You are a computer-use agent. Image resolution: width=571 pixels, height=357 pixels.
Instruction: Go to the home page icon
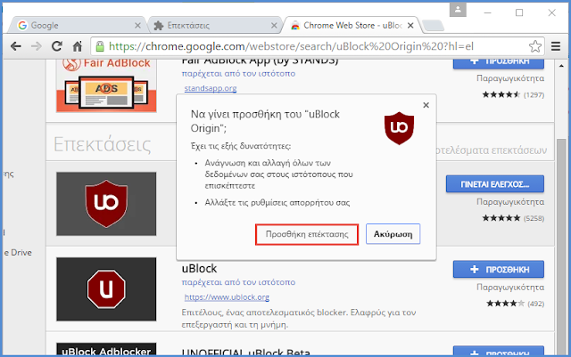(78, 46)
